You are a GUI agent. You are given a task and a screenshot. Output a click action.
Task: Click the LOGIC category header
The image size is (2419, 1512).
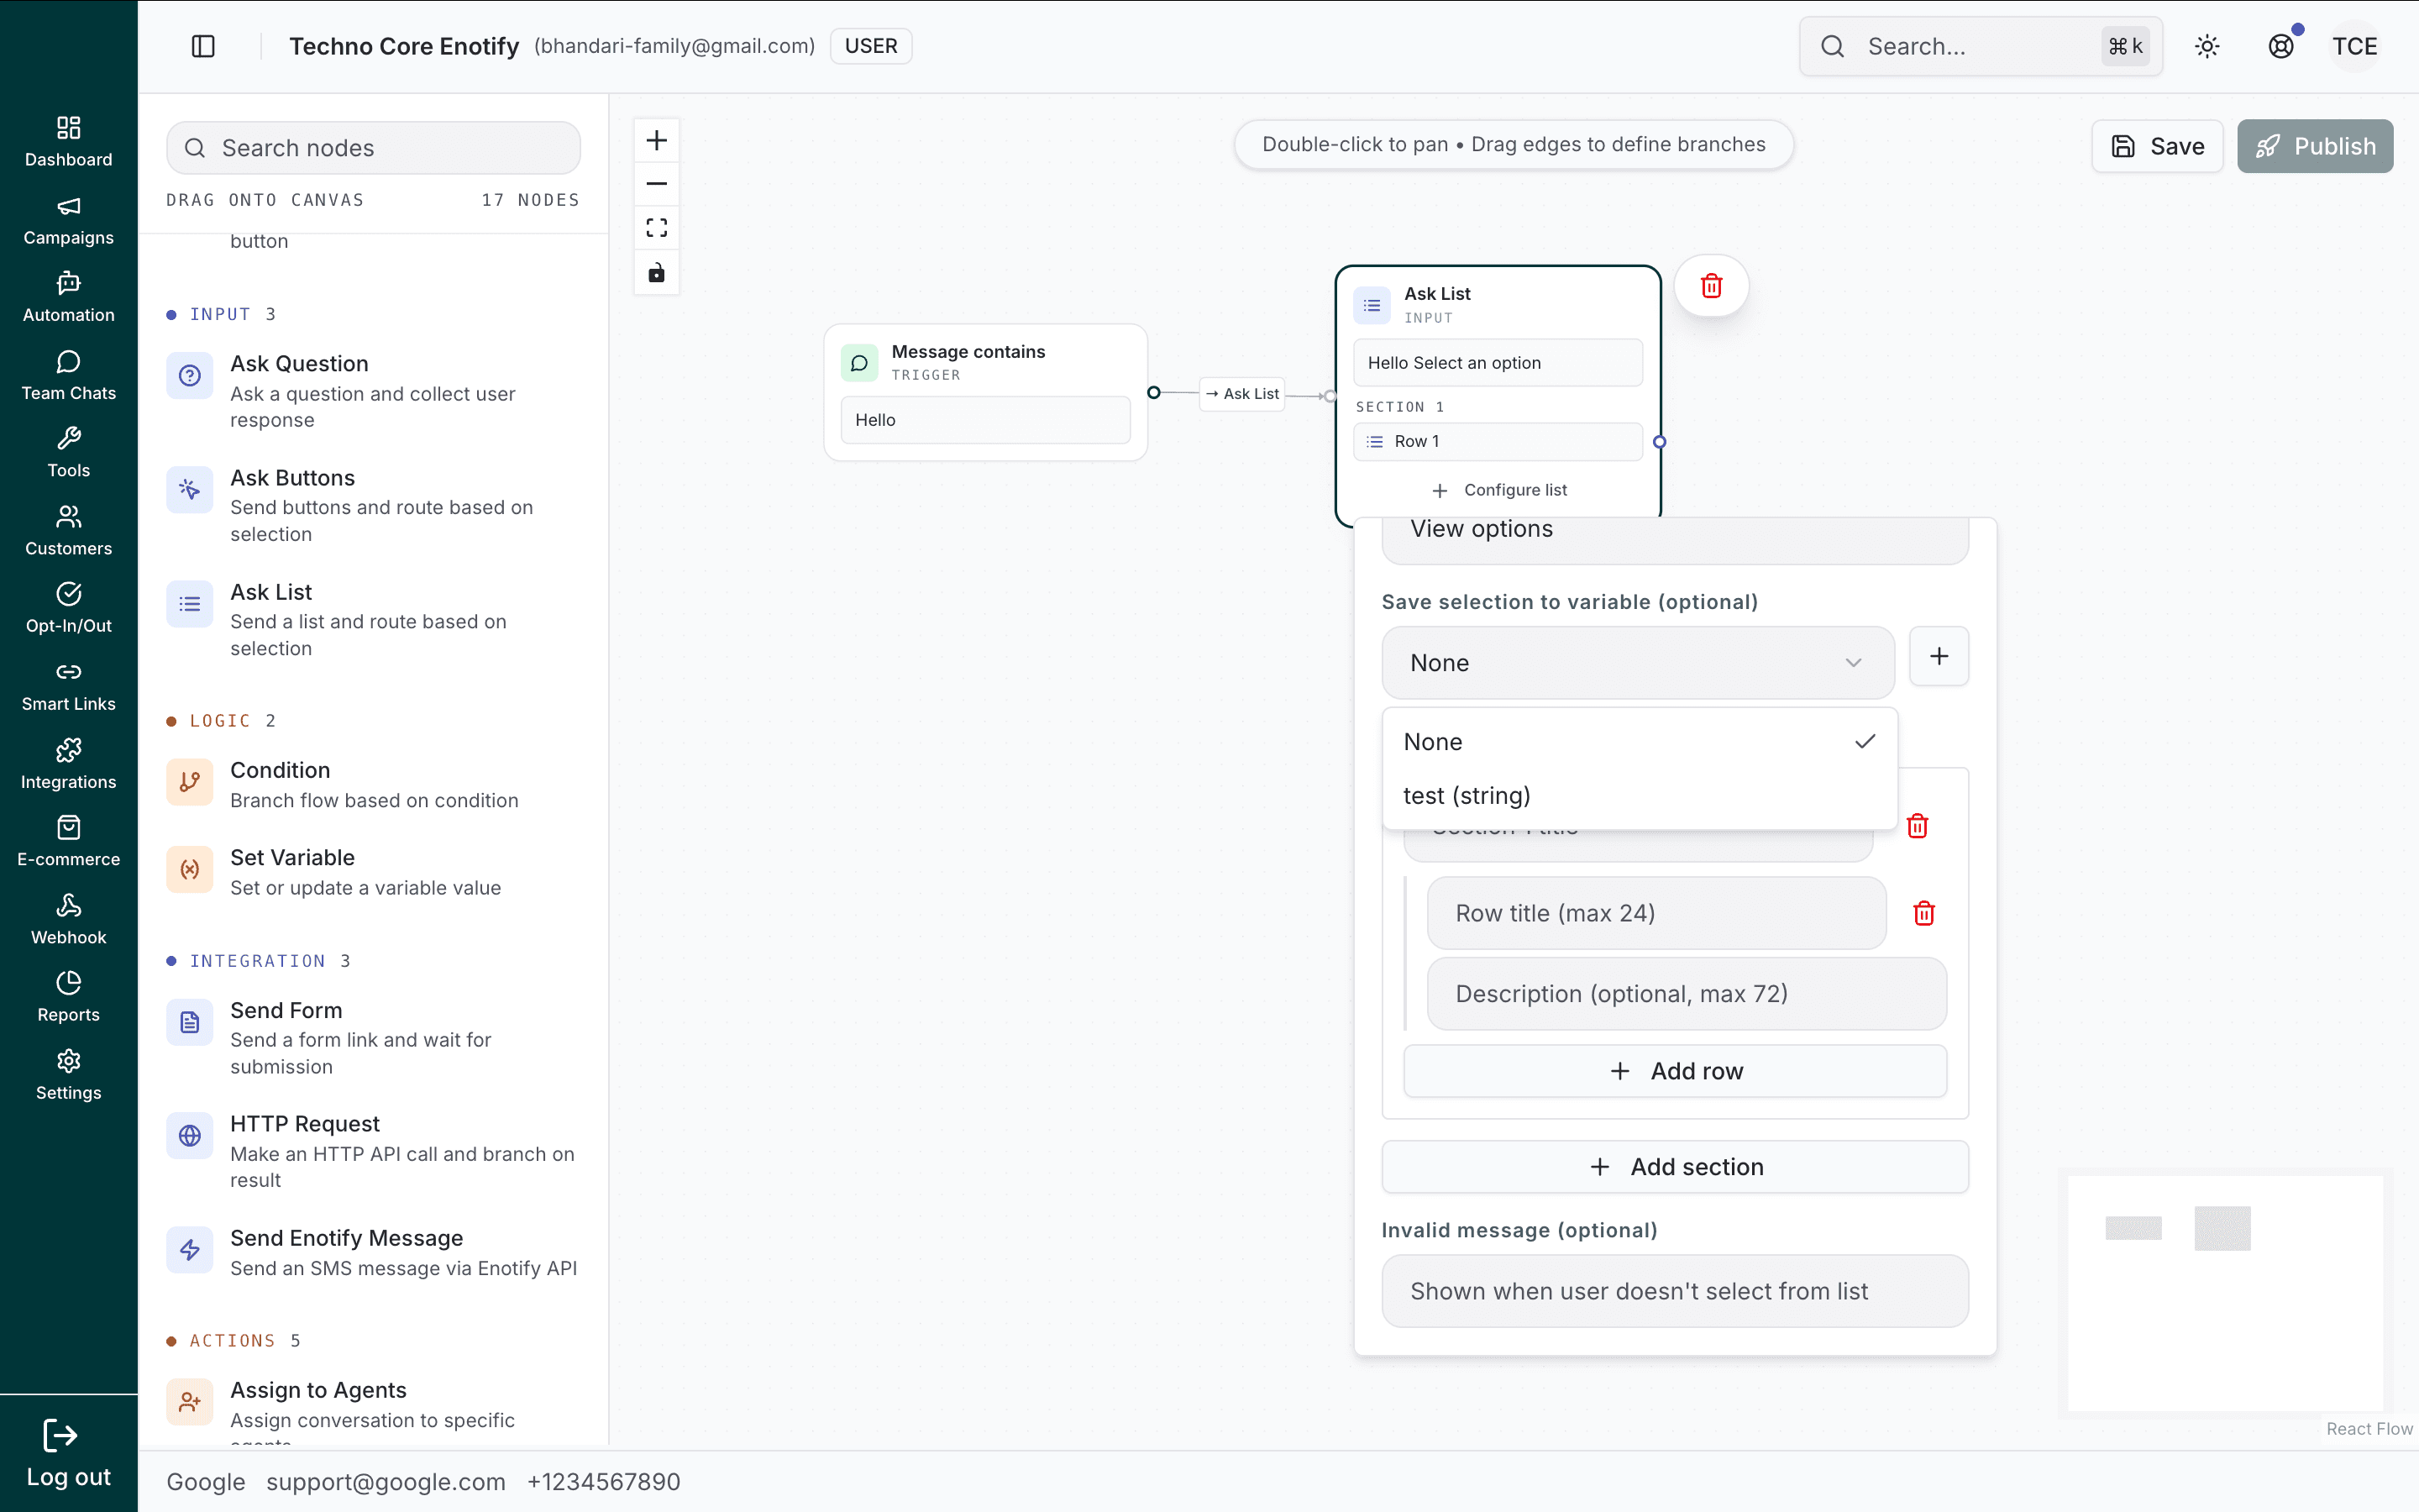(221, 721)
